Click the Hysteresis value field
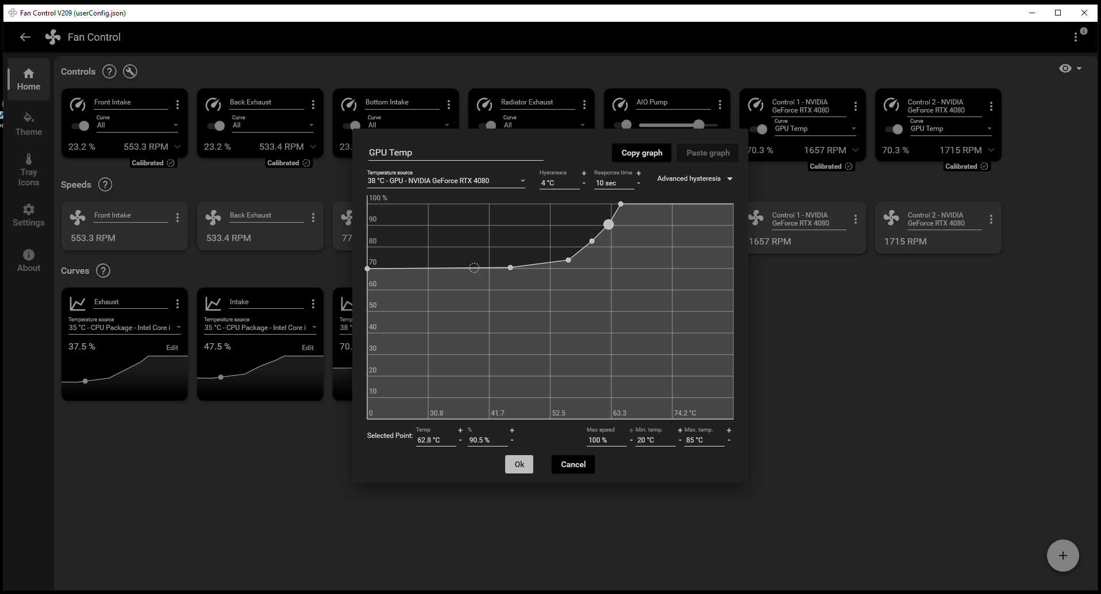 click(559, 183)
